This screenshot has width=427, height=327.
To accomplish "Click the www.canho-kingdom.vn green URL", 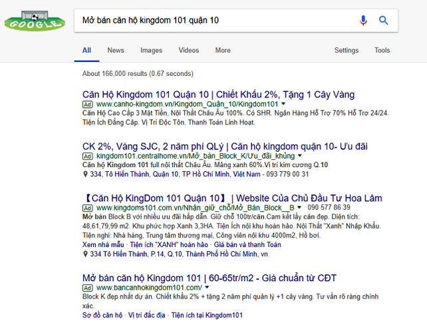I will [x=188, y=104].
